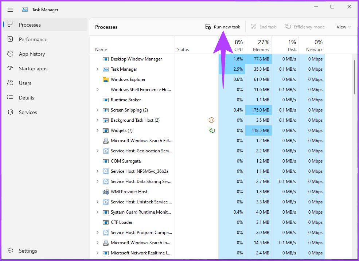Viewport: 359px width, 261px height.
Task: Click the Service Host: Geolocation gear icon
Action: click(106, 151)
